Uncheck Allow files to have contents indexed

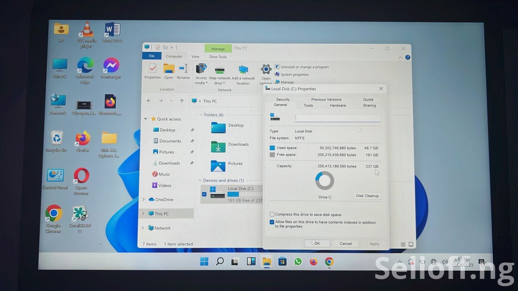(272, 222)
